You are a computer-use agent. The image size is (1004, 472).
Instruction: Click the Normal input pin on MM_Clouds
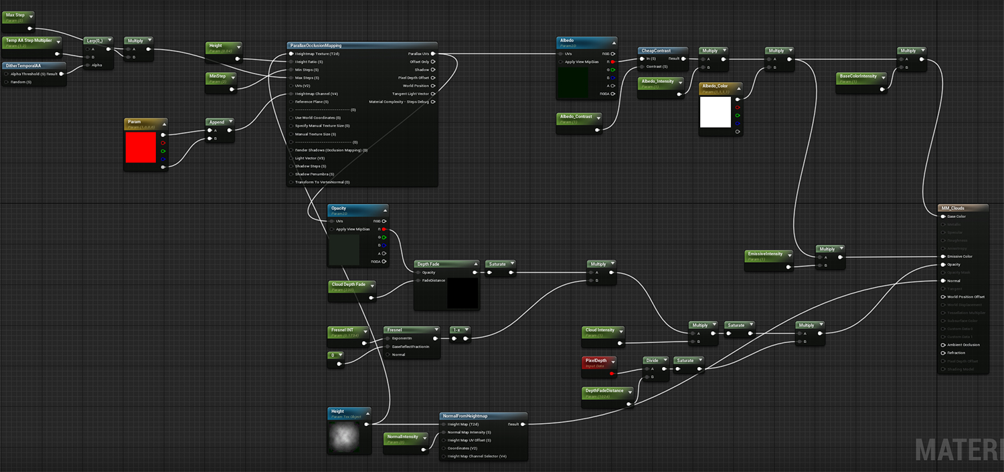[943, 281]
